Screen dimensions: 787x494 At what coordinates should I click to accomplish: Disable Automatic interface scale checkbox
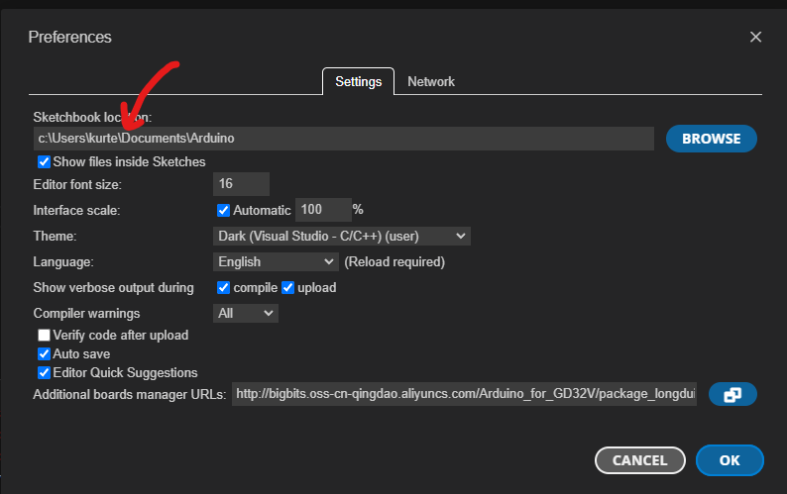[x=223, y=210]
